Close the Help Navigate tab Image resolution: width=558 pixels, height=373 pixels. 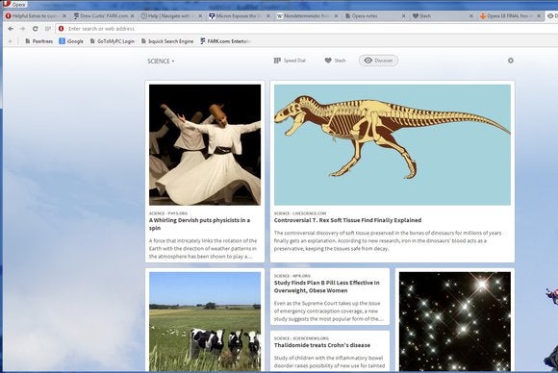200,16
